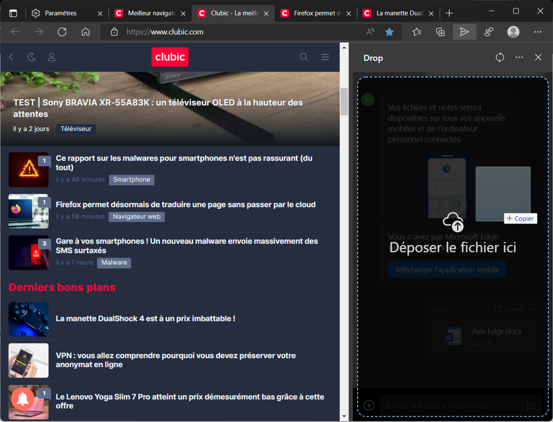Open the read aloud icon in address bar
Screen dimensions: 553x422
click(x=371, y=32)
